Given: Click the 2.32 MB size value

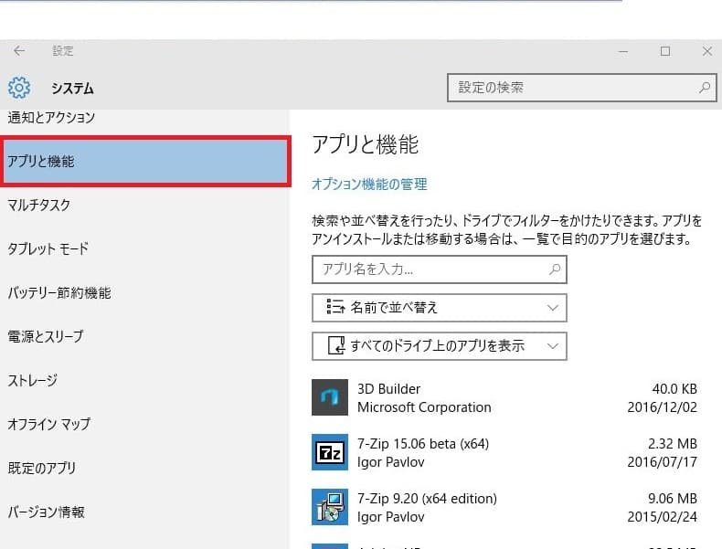Looking at the screenshot, I should click(673, 444).
